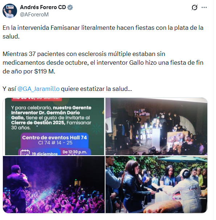
Task: View the purple-lit concert crowd photo
Action: click(54, 184)
